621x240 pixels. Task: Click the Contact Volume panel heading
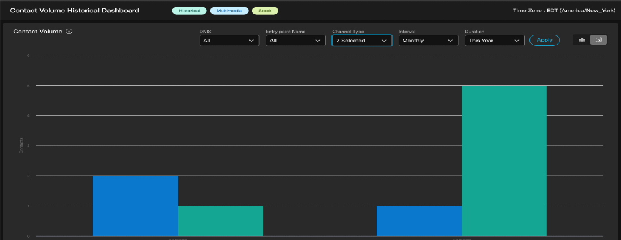[x=37, y=32]
